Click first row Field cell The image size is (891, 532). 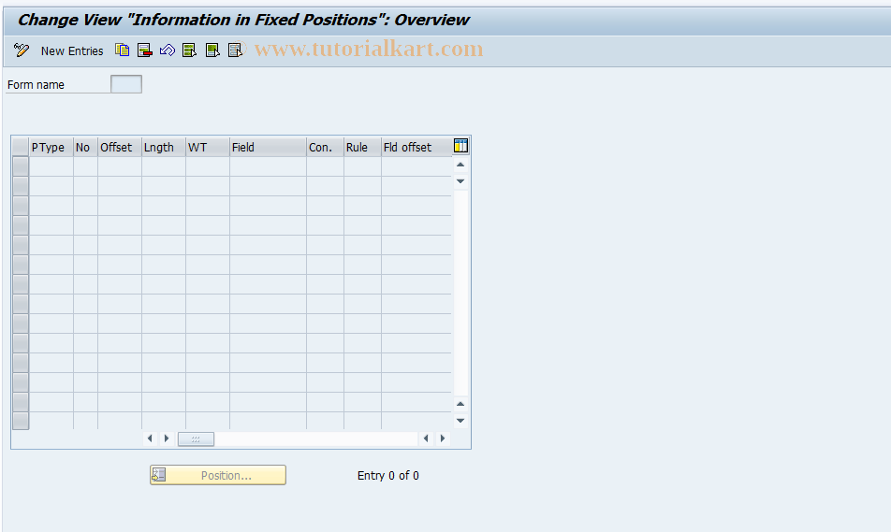pyautogui.click(x=269, y=166)
